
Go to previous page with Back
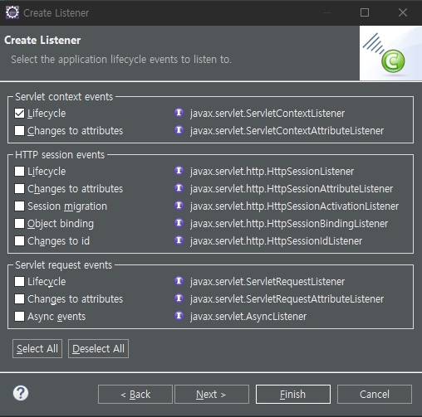(135, 395)
